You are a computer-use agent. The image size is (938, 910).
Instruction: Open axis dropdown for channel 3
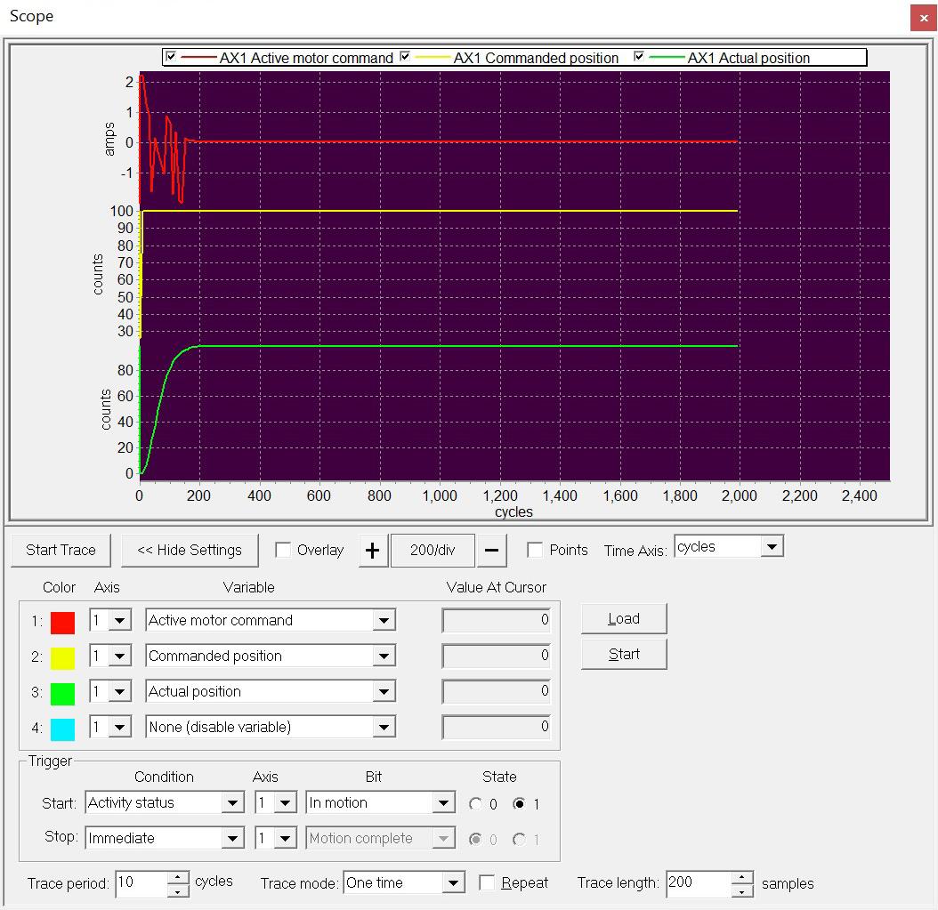[119, 692]
